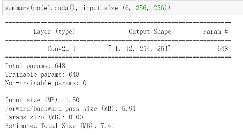243x135 pixels.
Task: Click the output shape [-1, 12, 254, 254]
Action: [x=139, y=49]
